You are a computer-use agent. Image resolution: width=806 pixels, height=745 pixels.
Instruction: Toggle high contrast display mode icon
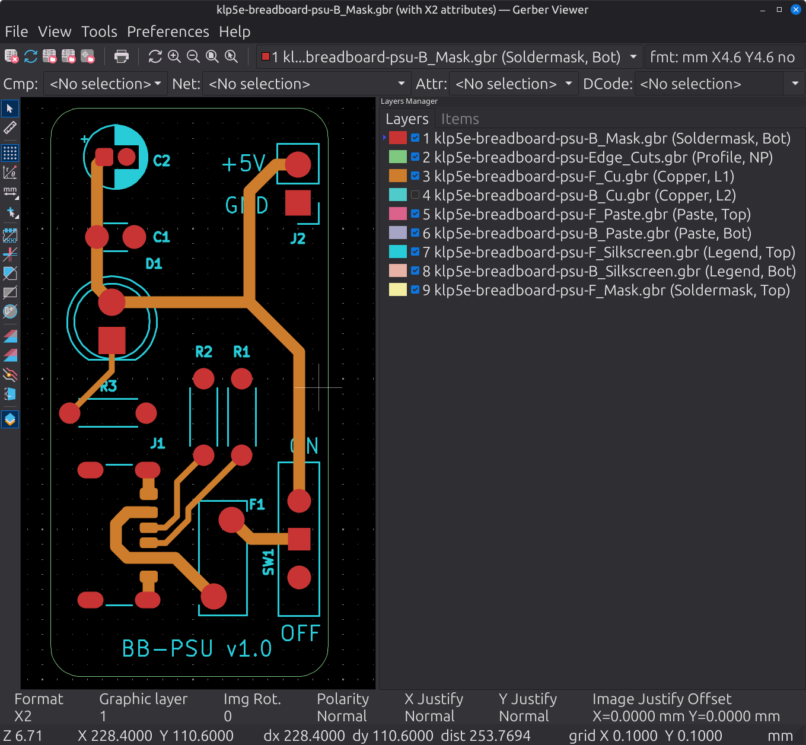click(x=10, y=374)
